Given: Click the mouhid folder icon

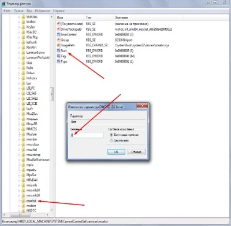Looking at the screenshot, I should click(x=23, y=150).
